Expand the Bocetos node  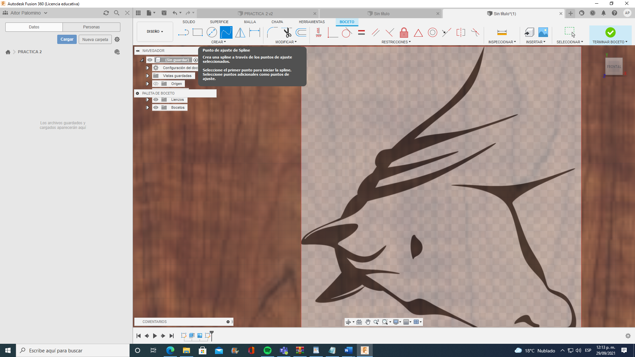click(x=148, y=107)
